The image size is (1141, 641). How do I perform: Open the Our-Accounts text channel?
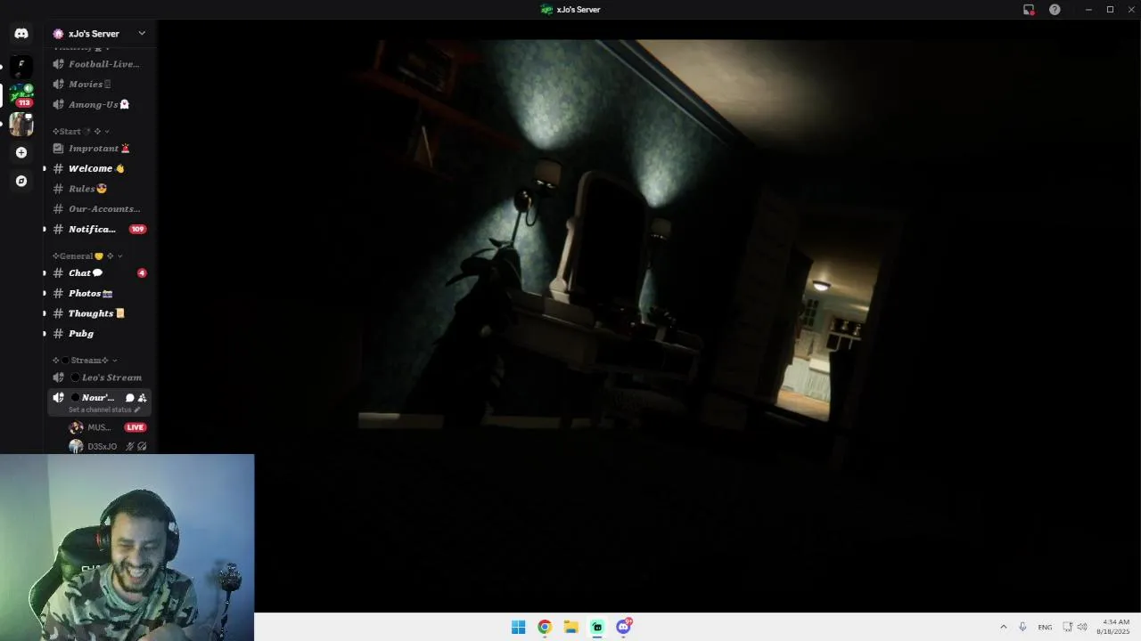click(99, 209)
